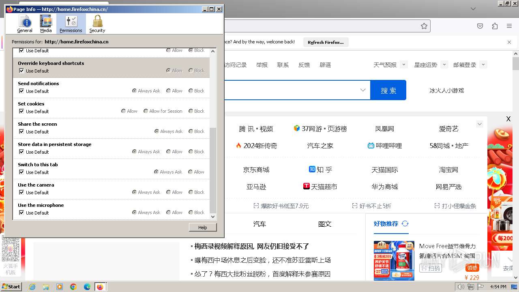The height and width of the screenshot is (292, 519).
Task: Open the 京东商城 site link
Action: [256, 170]
